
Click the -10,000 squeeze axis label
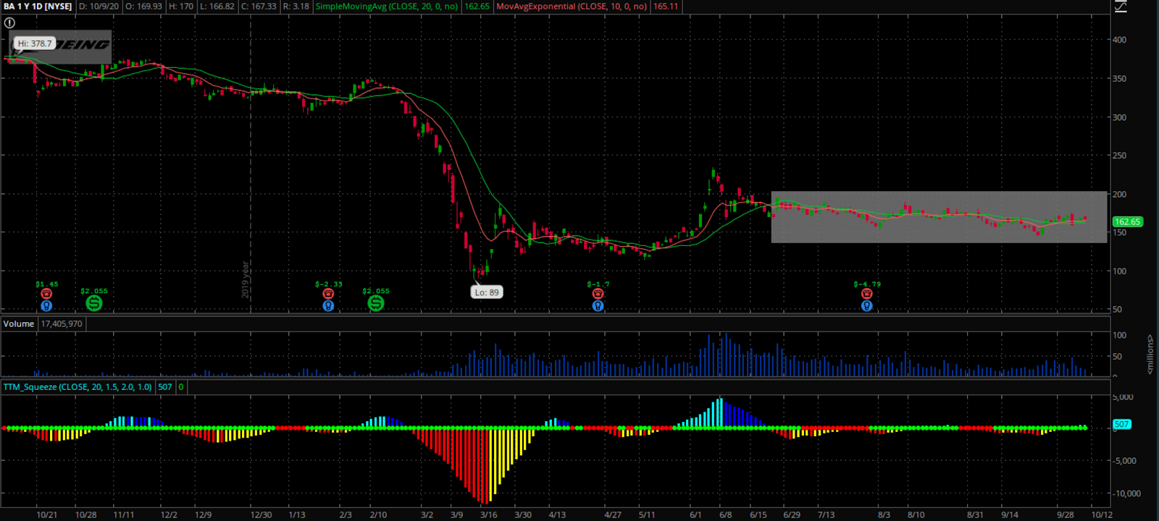point(1126,494)
